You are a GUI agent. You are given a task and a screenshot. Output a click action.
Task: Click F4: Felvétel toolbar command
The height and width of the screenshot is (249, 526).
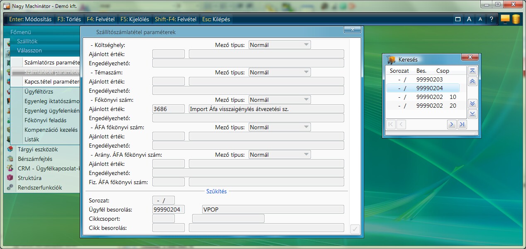101,19
